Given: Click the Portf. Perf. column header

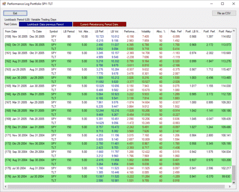Looking at the screenshot, I should pyautogui.click(x=209, y=31).
